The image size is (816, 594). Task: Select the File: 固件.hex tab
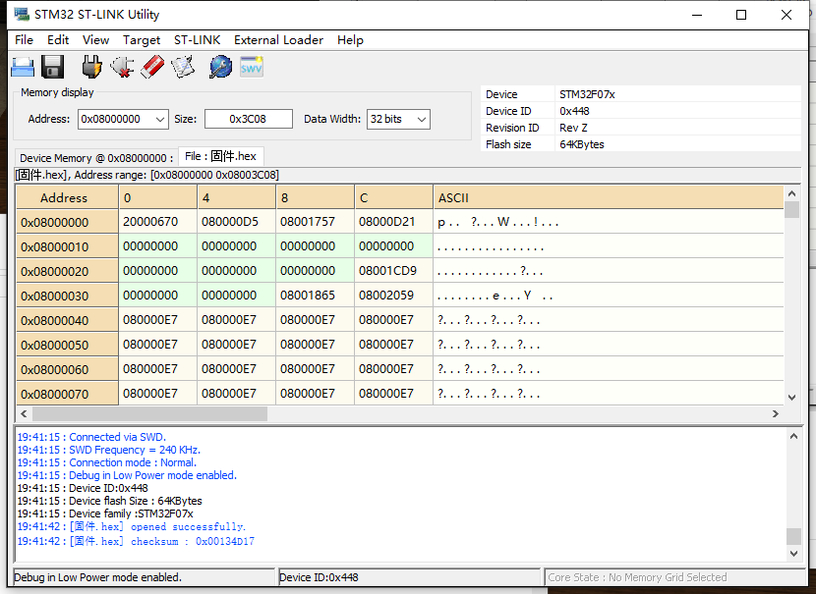(220, 156)
